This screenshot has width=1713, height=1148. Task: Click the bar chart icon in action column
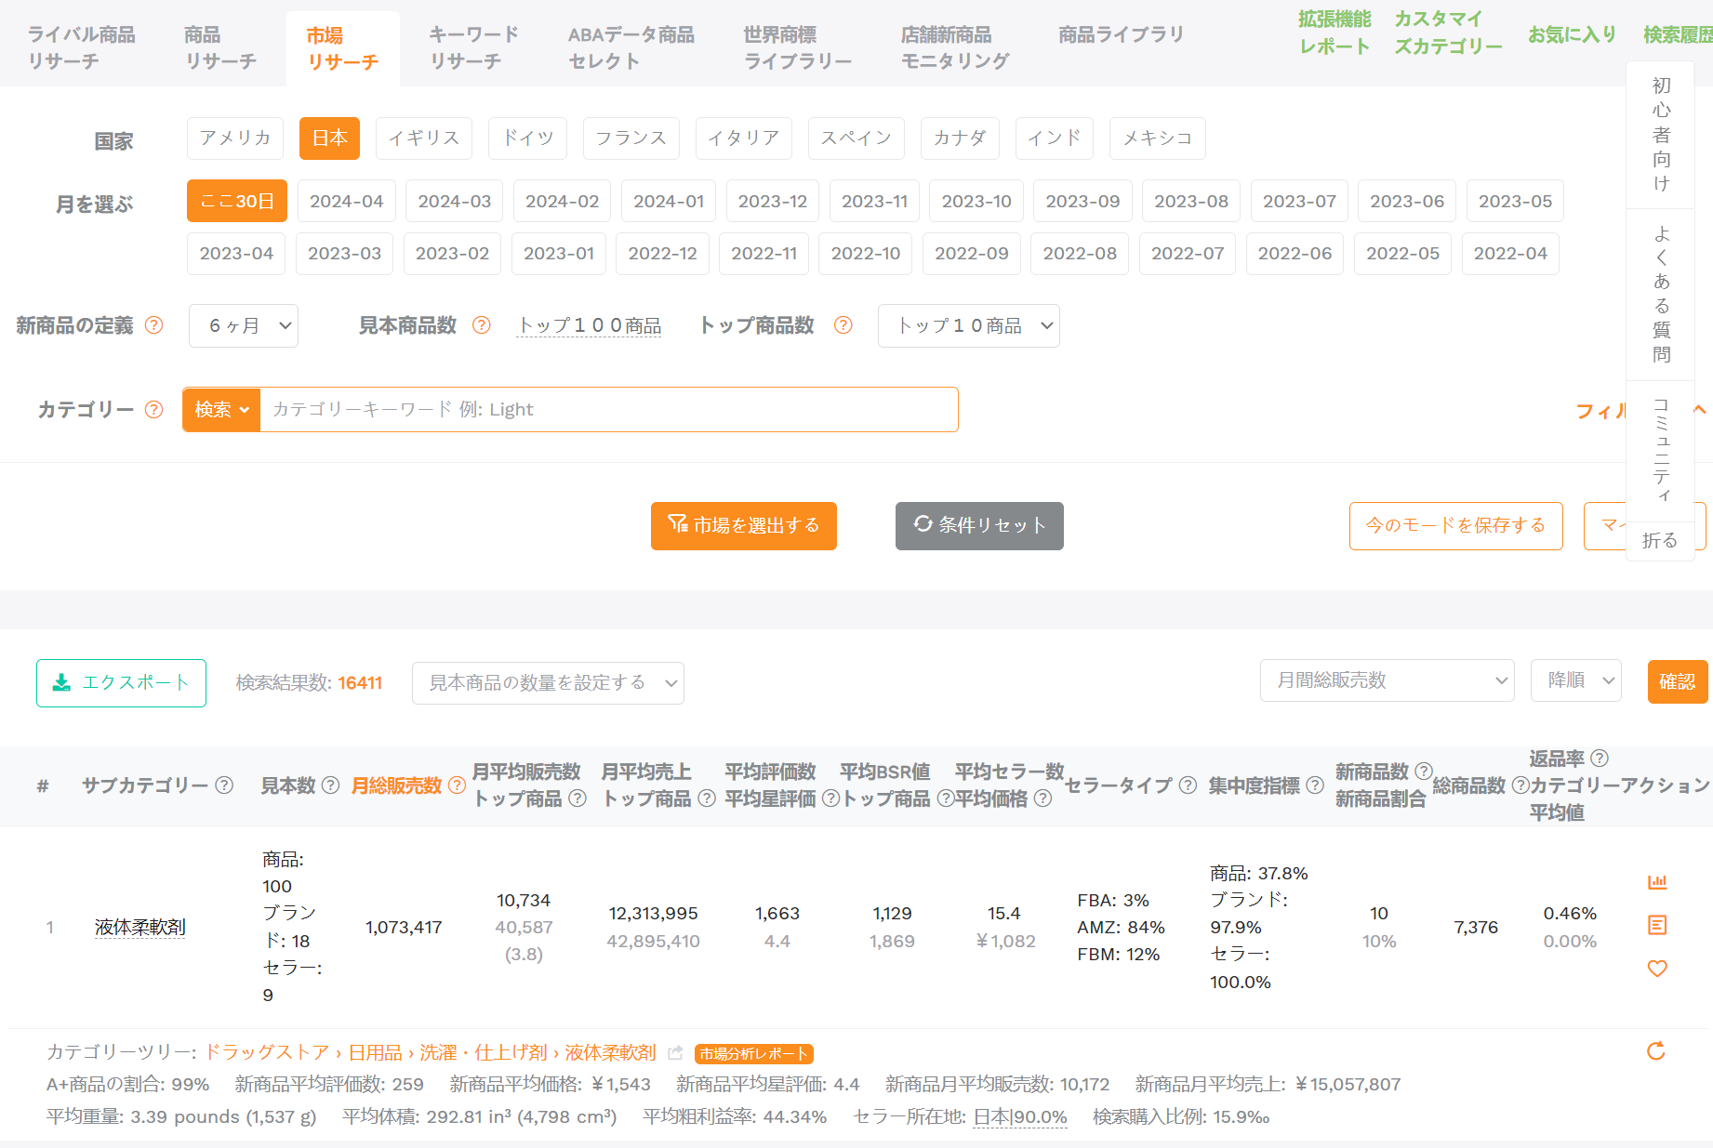tap(1657, 882)
